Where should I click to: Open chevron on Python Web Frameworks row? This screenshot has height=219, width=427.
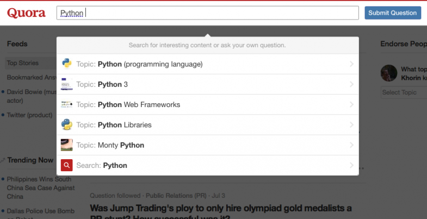tap(351, 104)
